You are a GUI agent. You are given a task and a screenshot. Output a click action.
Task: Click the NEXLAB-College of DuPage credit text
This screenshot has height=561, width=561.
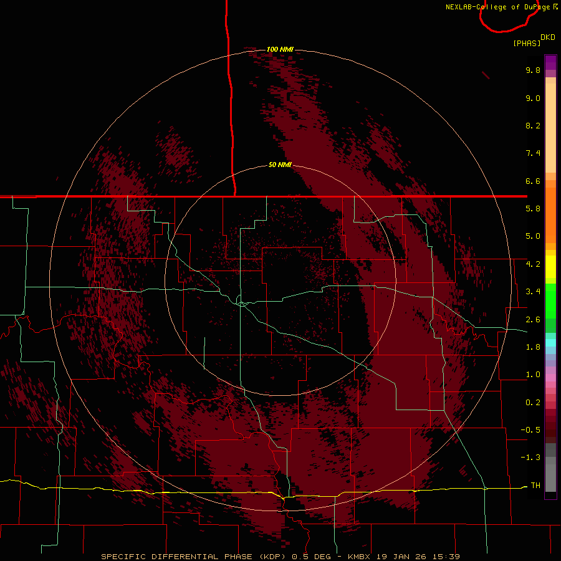pyautogui.click(x=502, y=7)
